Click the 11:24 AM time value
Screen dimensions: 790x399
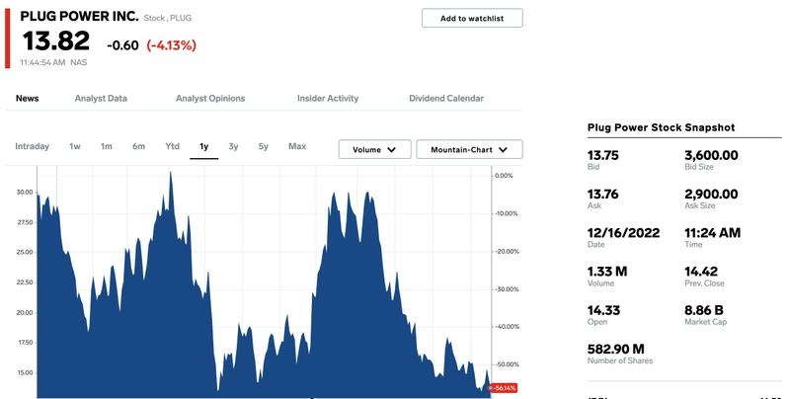tap(712, 233)
